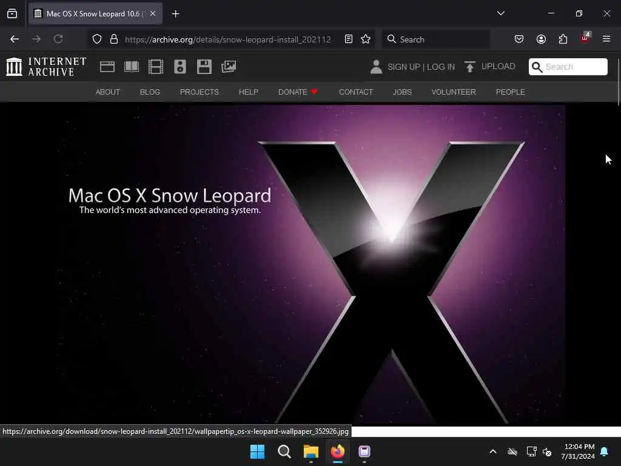The image size is (621, 466).
Task: Open the Audio speaker icon
Action: click(180, 67)
